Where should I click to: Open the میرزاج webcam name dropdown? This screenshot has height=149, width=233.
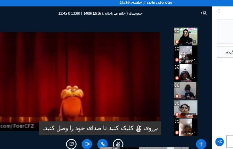coord(189,42)
